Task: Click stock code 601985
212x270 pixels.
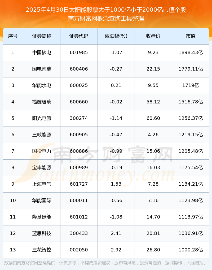Action: [x=79, y=53]
